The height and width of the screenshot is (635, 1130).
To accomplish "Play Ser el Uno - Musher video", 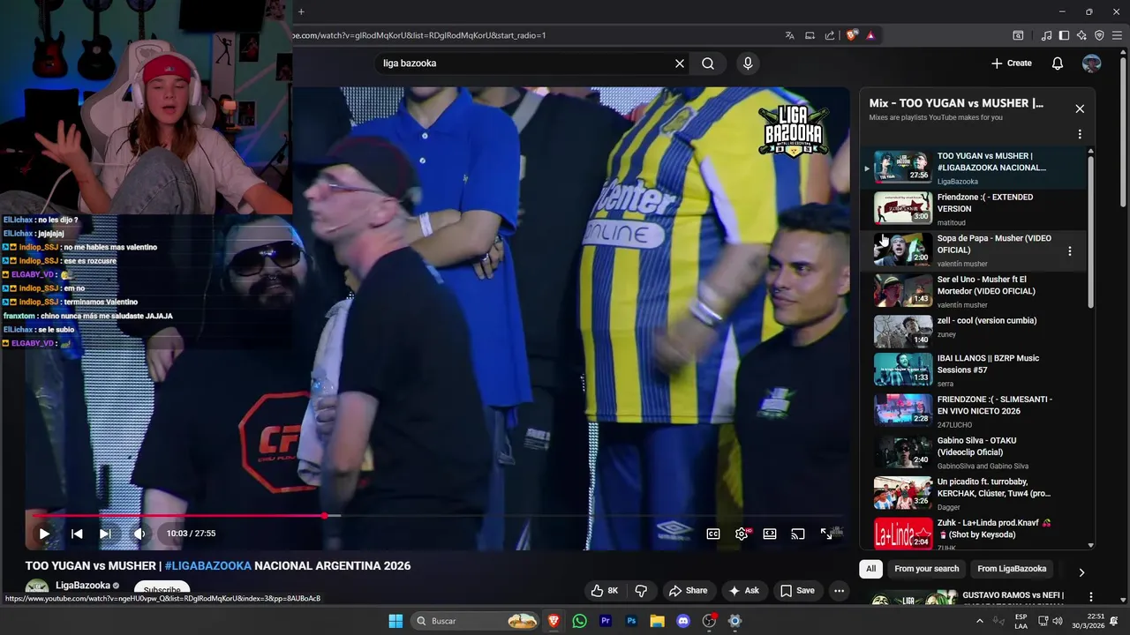I will click(971, 291).
